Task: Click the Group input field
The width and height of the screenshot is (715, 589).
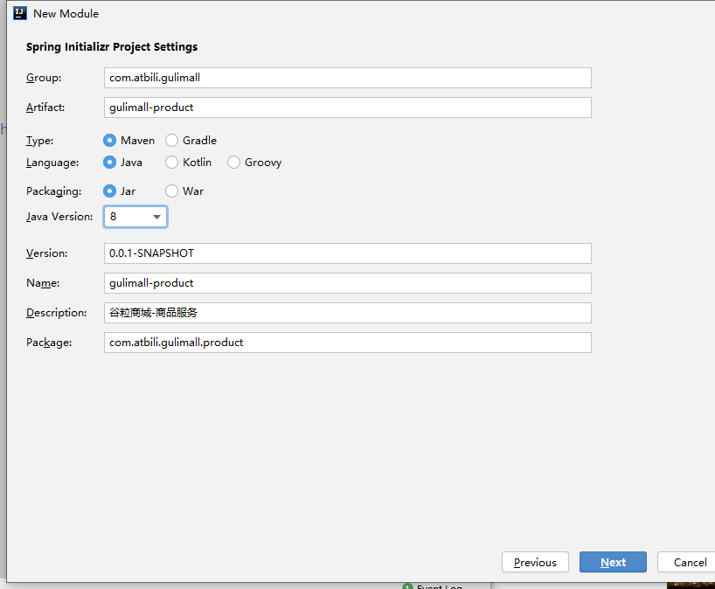Action: (x=348, y=78)
